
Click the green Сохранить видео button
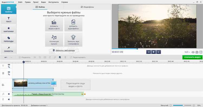point(192,57)
